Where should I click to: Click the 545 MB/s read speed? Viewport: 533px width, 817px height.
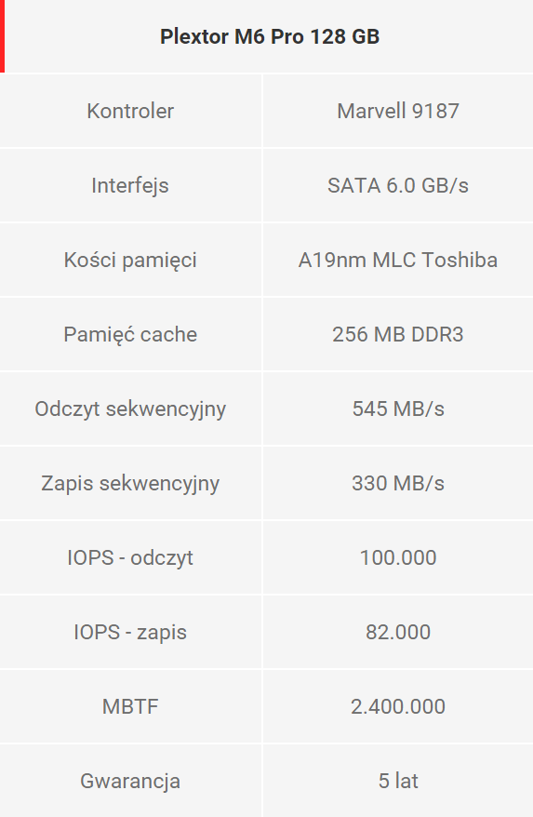pyautogui.click(x=398, y=409)
